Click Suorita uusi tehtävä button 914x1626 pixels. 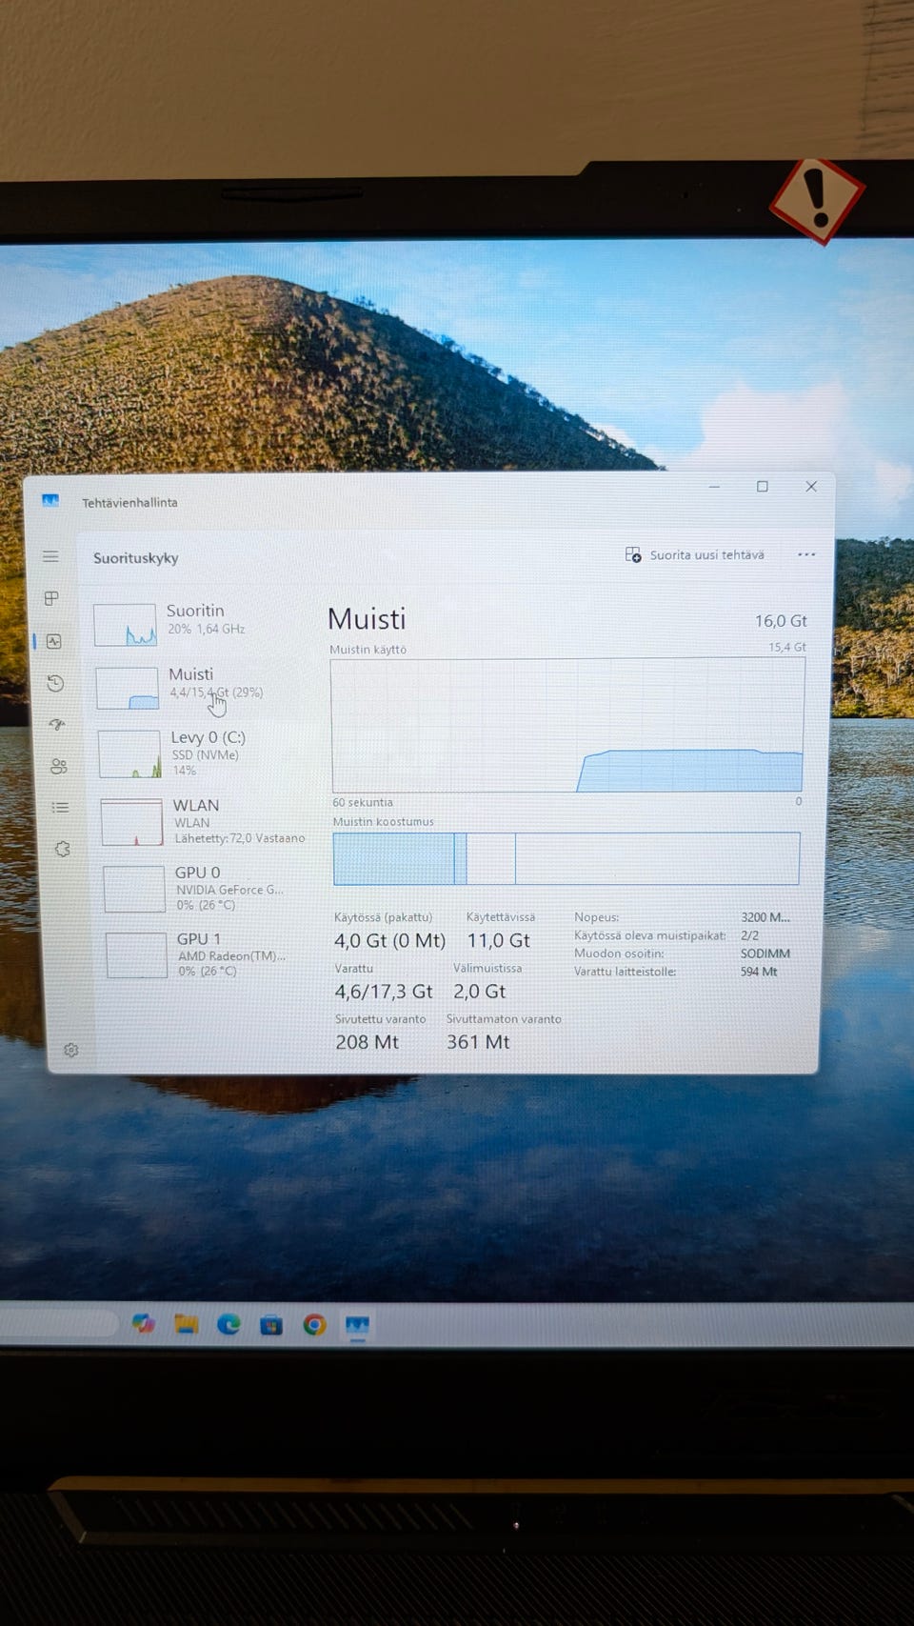695,554
